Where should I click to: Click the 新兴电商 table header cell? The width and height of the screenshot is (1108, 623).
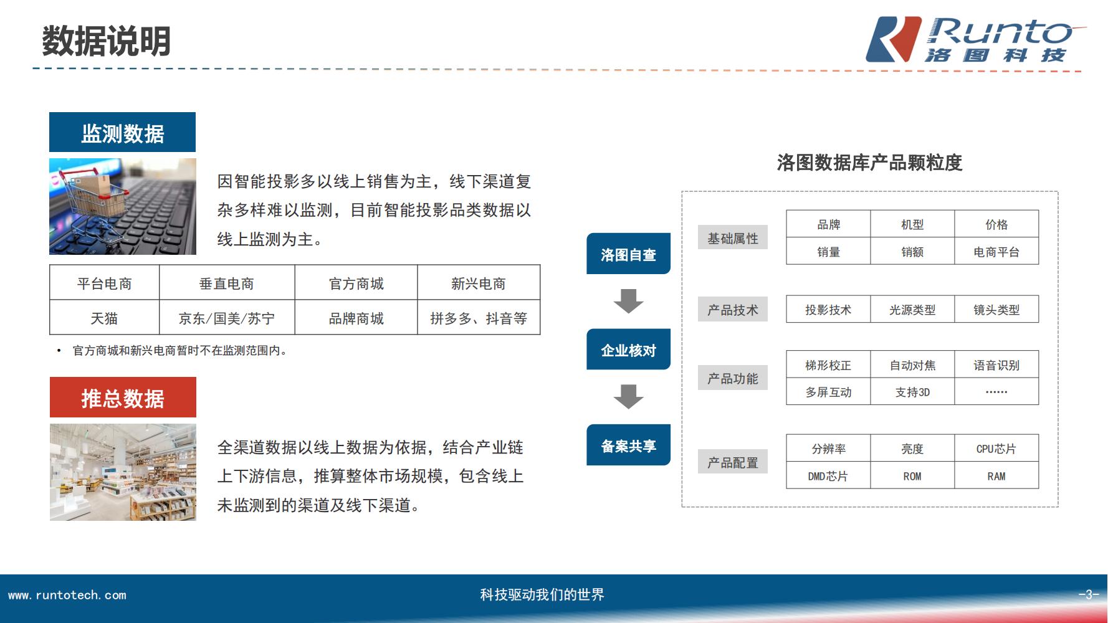(x=479, y=282)
